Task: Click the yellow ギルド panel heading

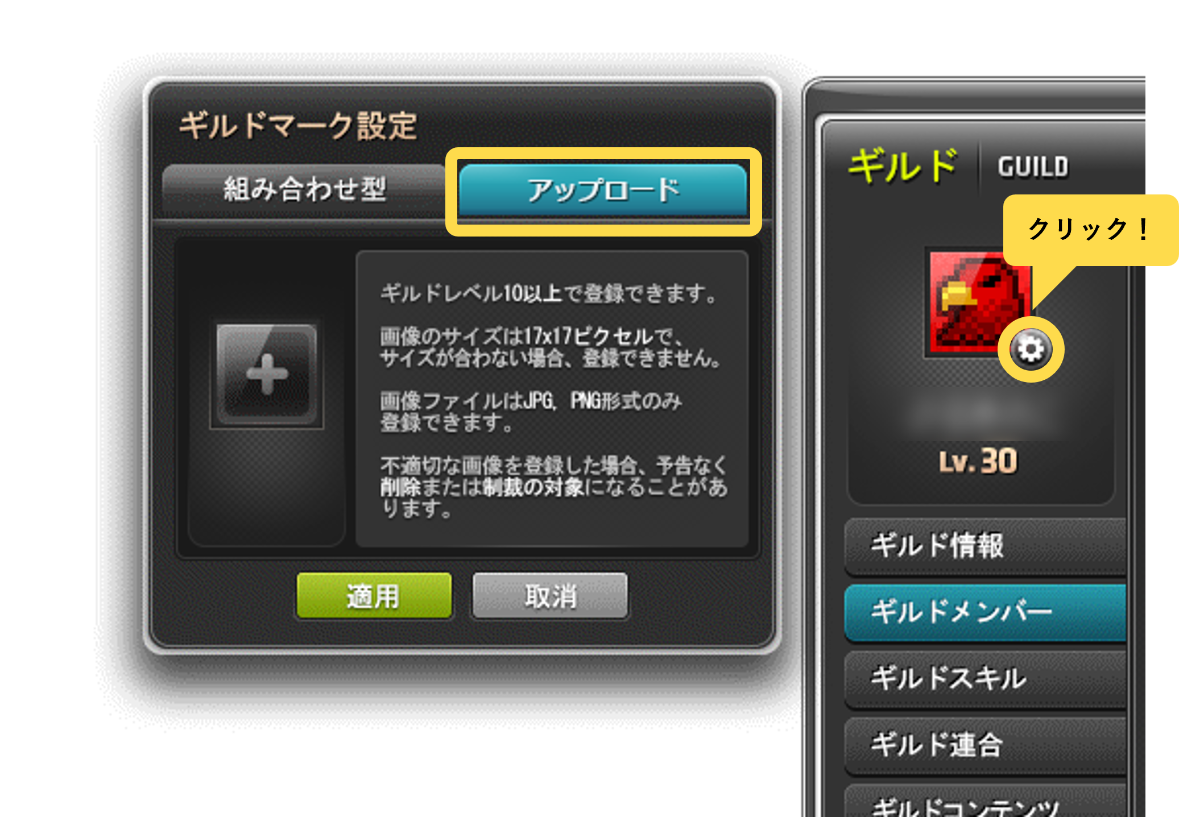Action: point(903,165)
